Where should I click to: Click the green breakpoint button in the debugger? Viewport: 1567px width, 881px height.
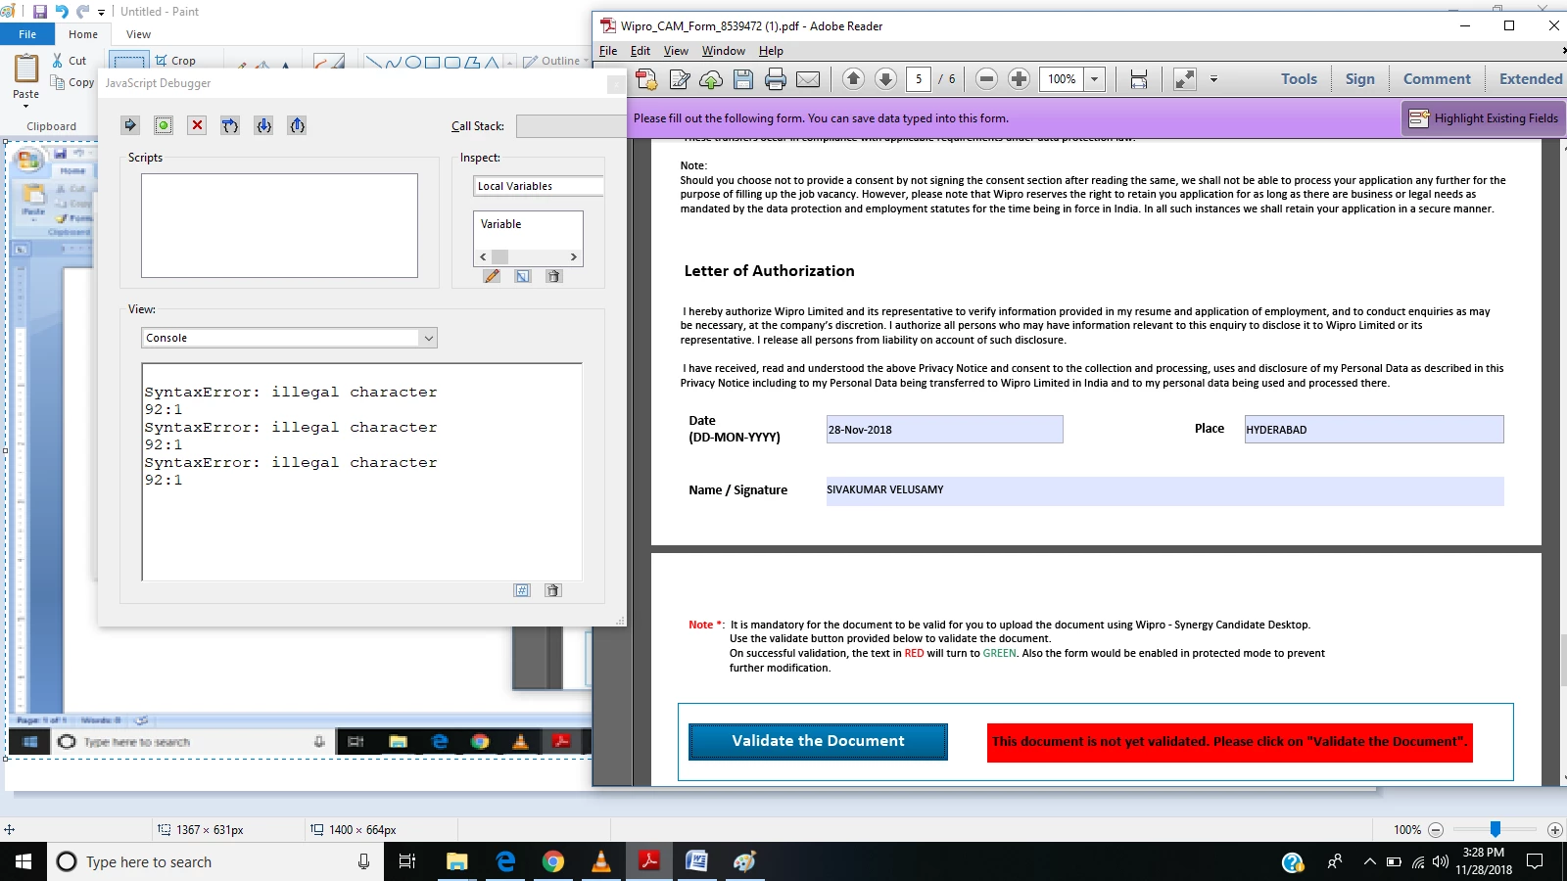[164, 125]
